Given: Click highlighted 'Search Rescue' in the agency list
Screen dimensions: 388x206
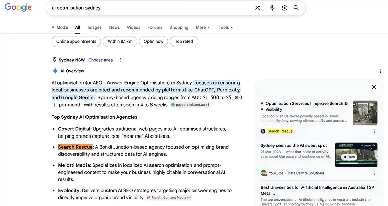Looking at the screenshot, I should (75, 147).
